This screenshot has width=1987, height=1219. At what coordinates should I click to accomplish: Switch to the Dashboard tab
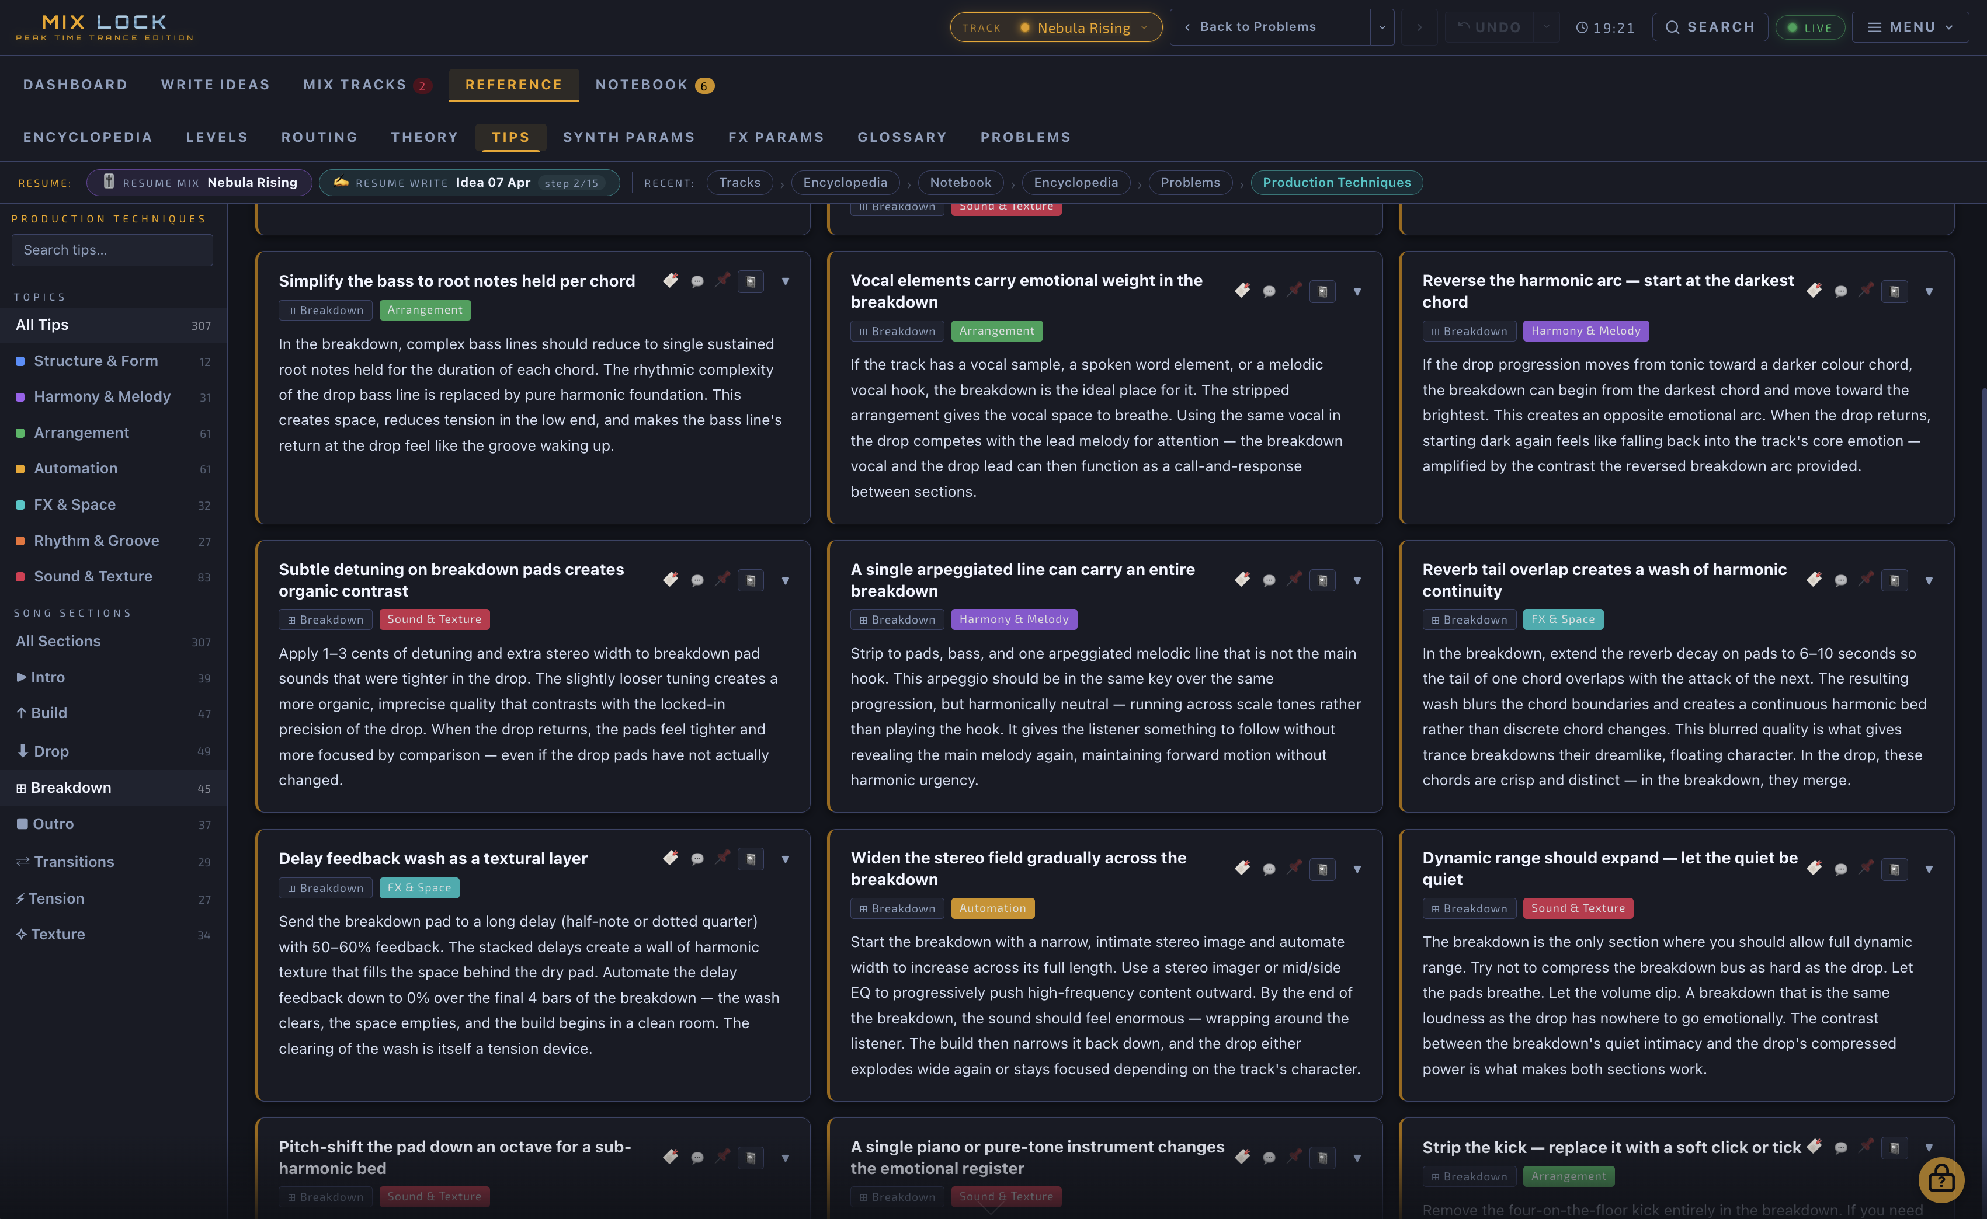75,85
